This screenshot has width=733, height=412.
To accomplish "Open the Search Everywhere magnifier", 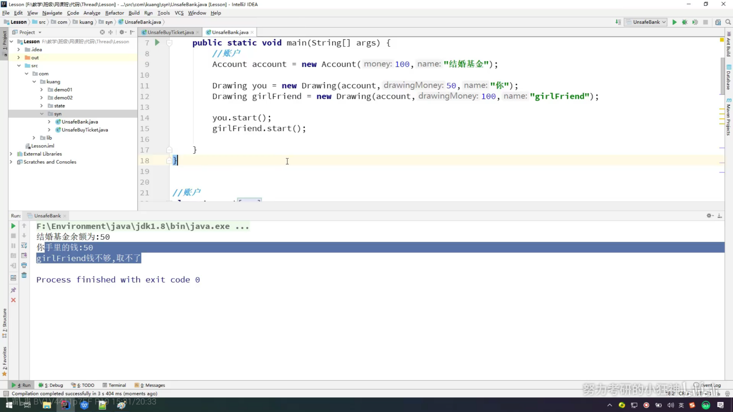I will 728,22.
